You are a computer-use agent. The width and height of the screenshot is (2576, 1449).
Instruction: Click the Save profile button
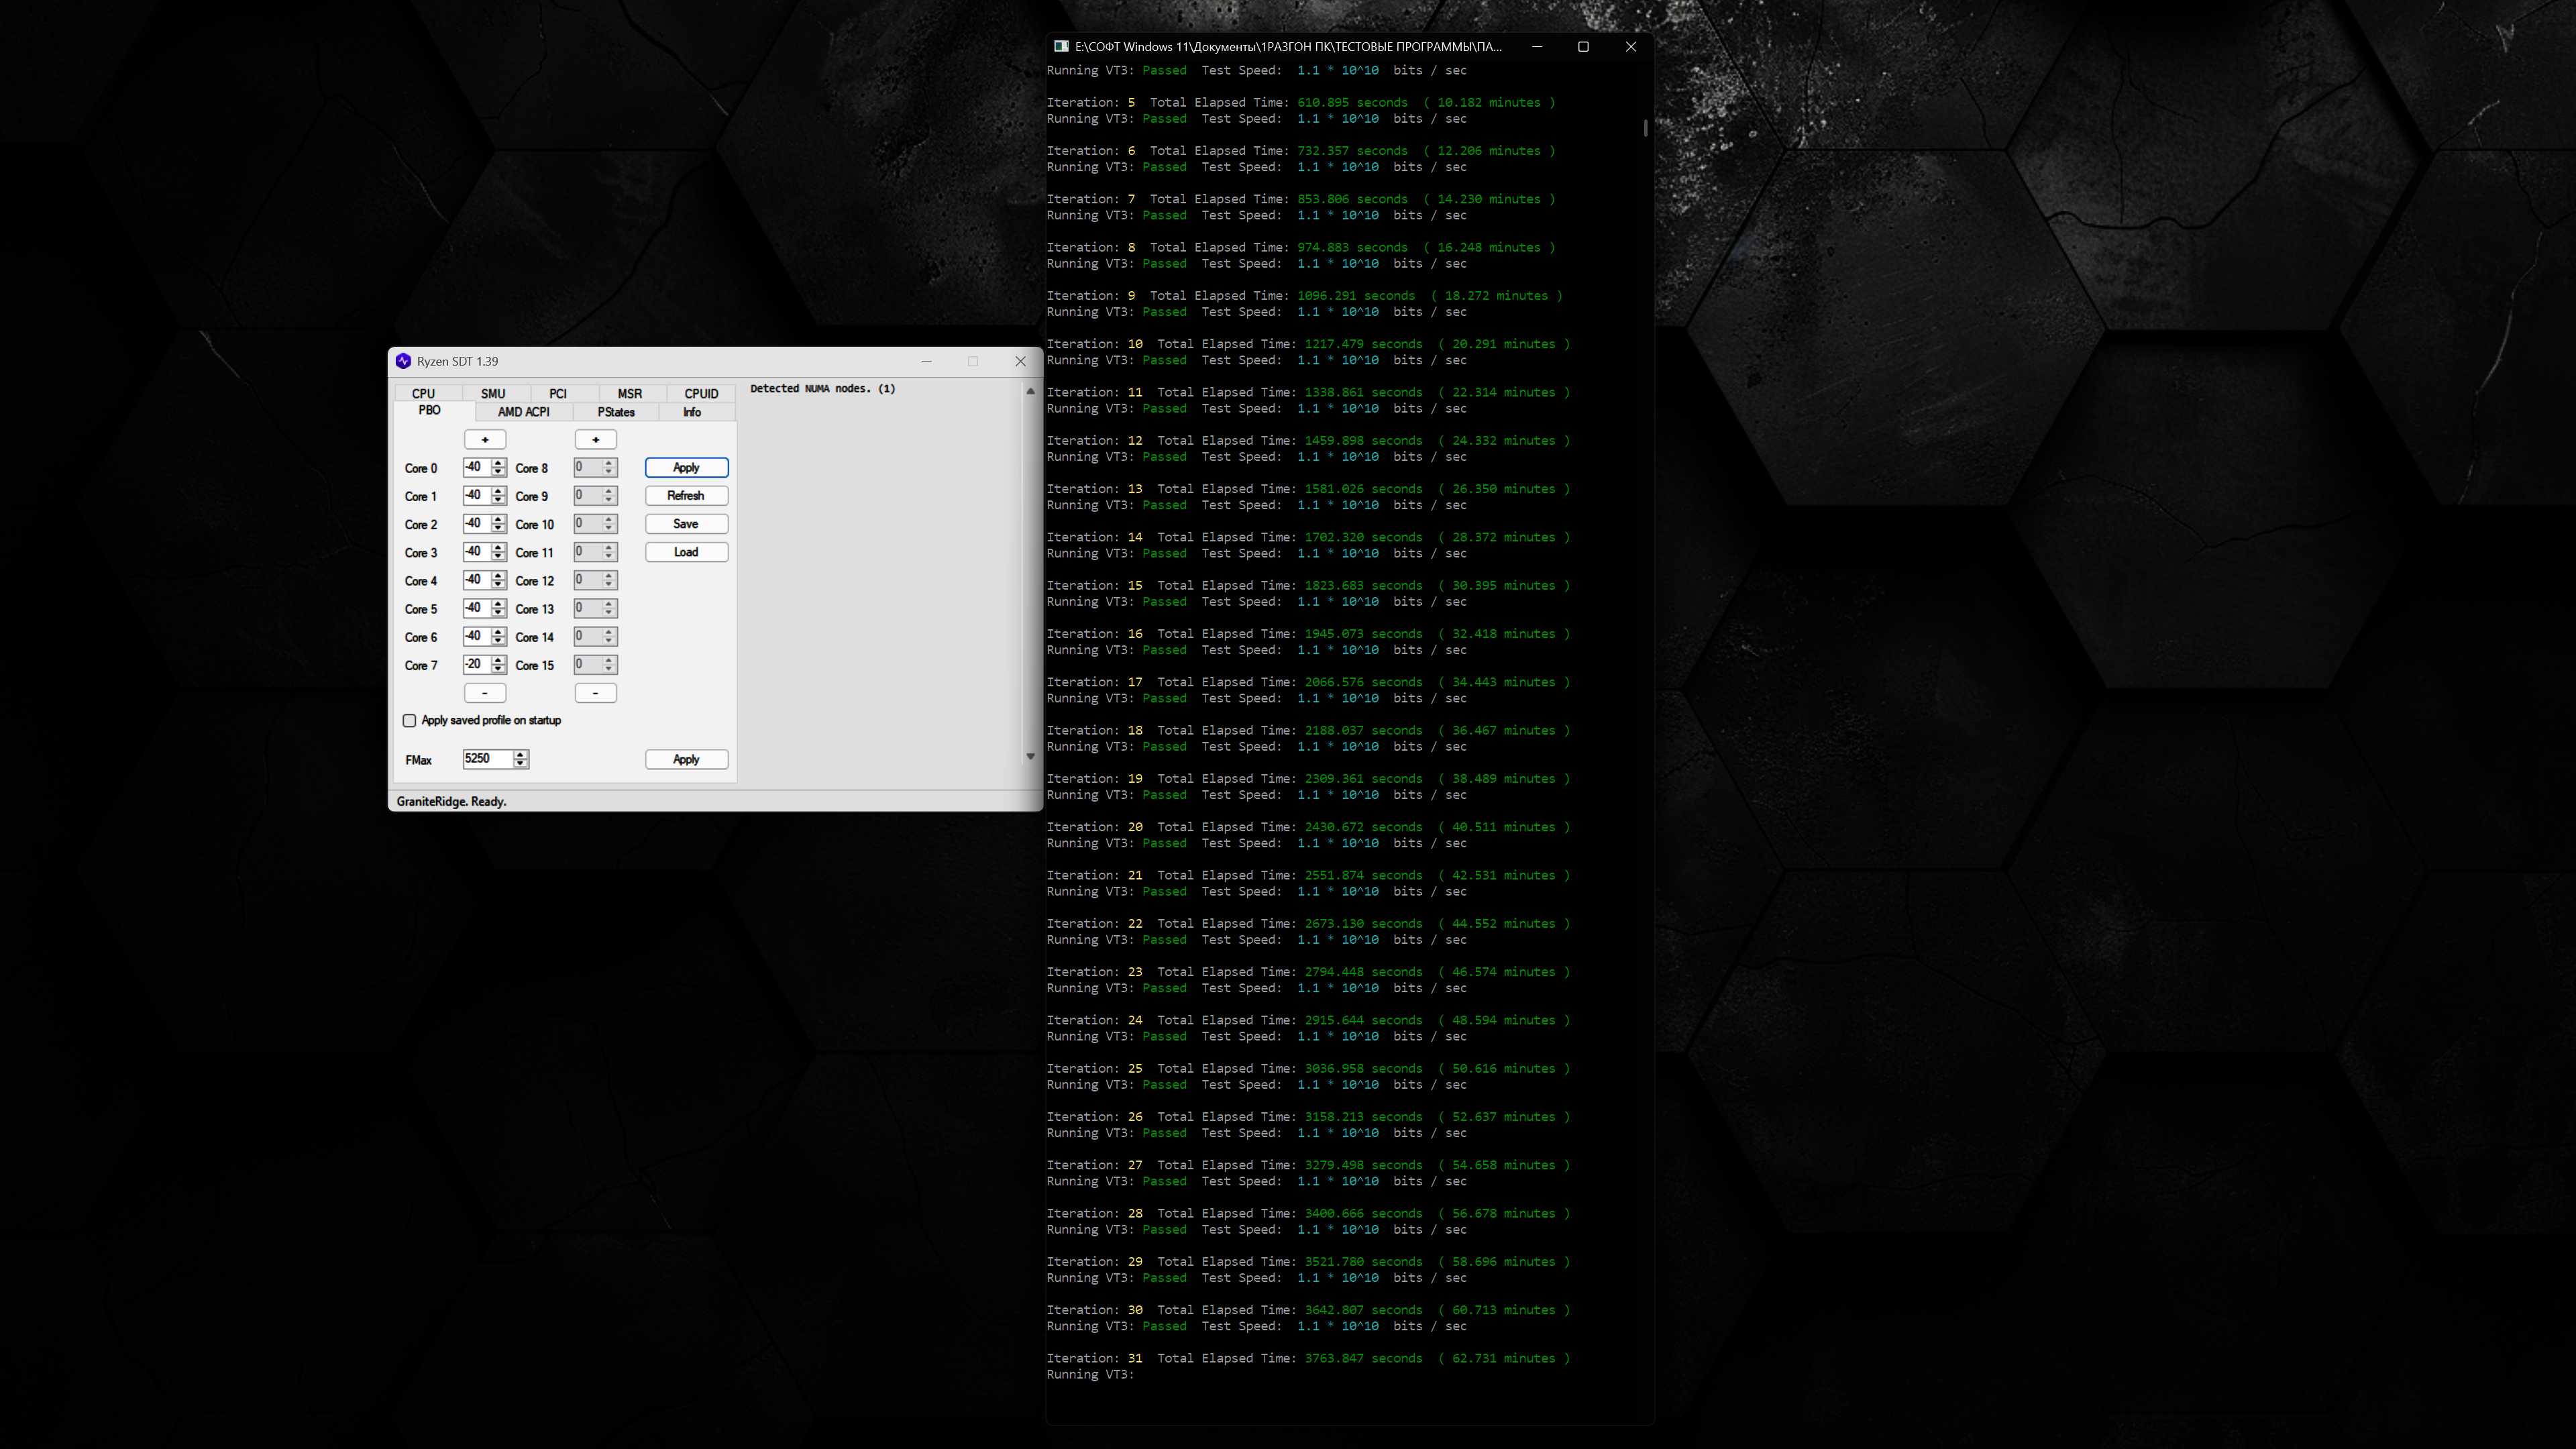point(686,524)
